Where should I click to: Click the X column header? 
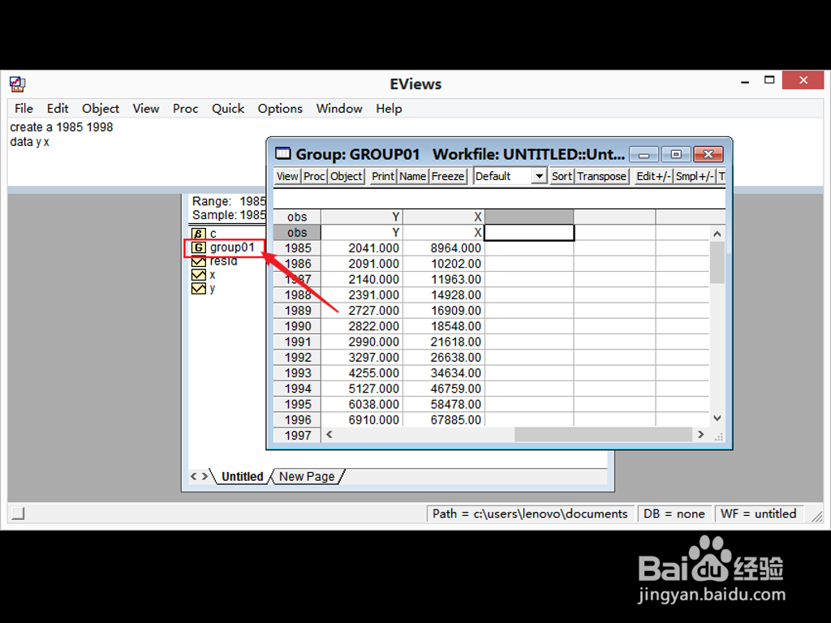pyautogui.click(x=444, y=217)
